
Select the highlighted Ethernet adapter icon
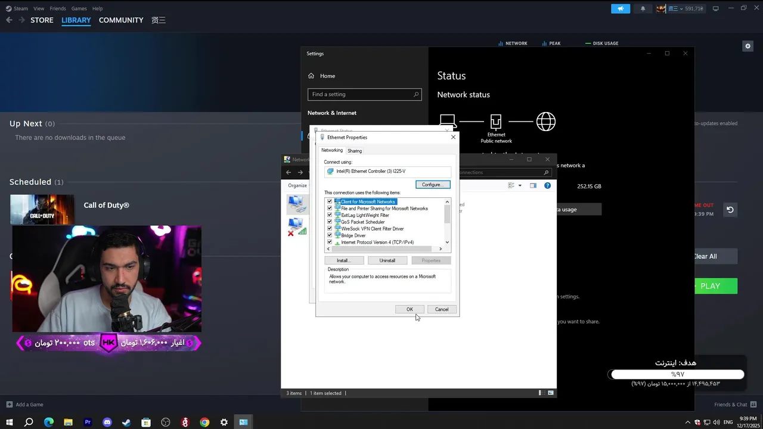296,204
